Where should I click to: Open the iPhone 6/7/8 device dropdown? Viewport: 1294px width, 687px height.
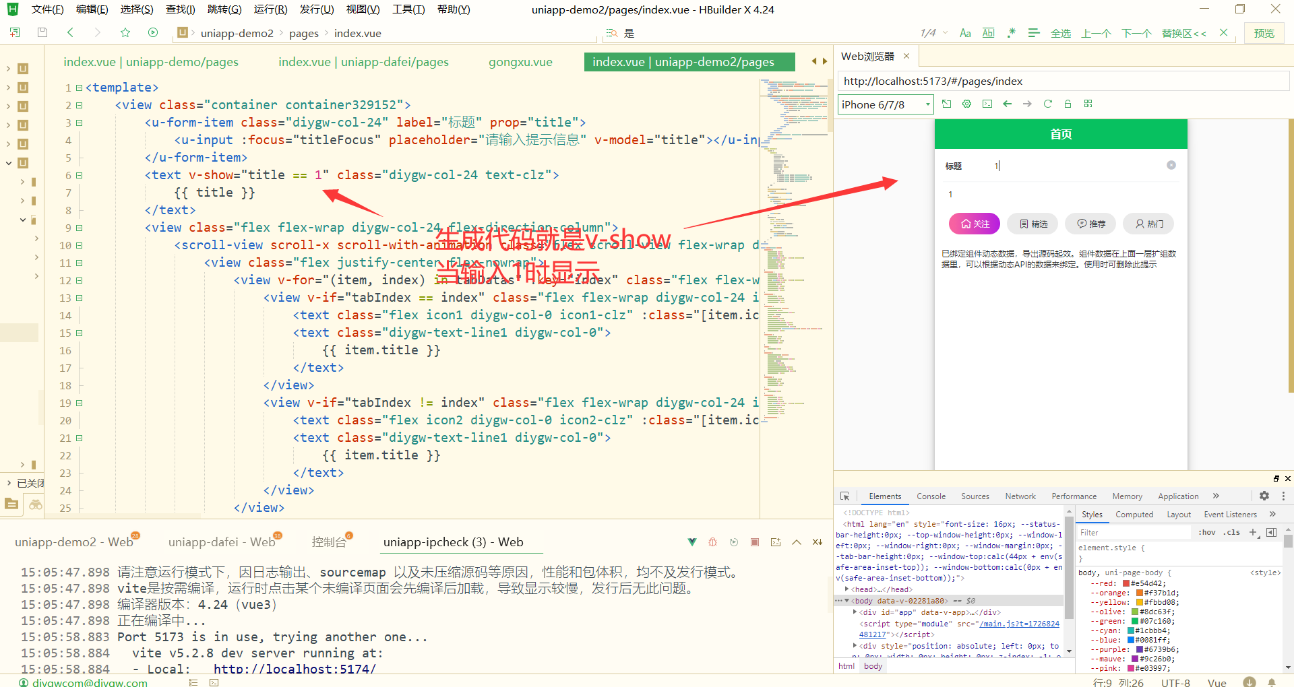pyautogui.click(x=886, y=104)
